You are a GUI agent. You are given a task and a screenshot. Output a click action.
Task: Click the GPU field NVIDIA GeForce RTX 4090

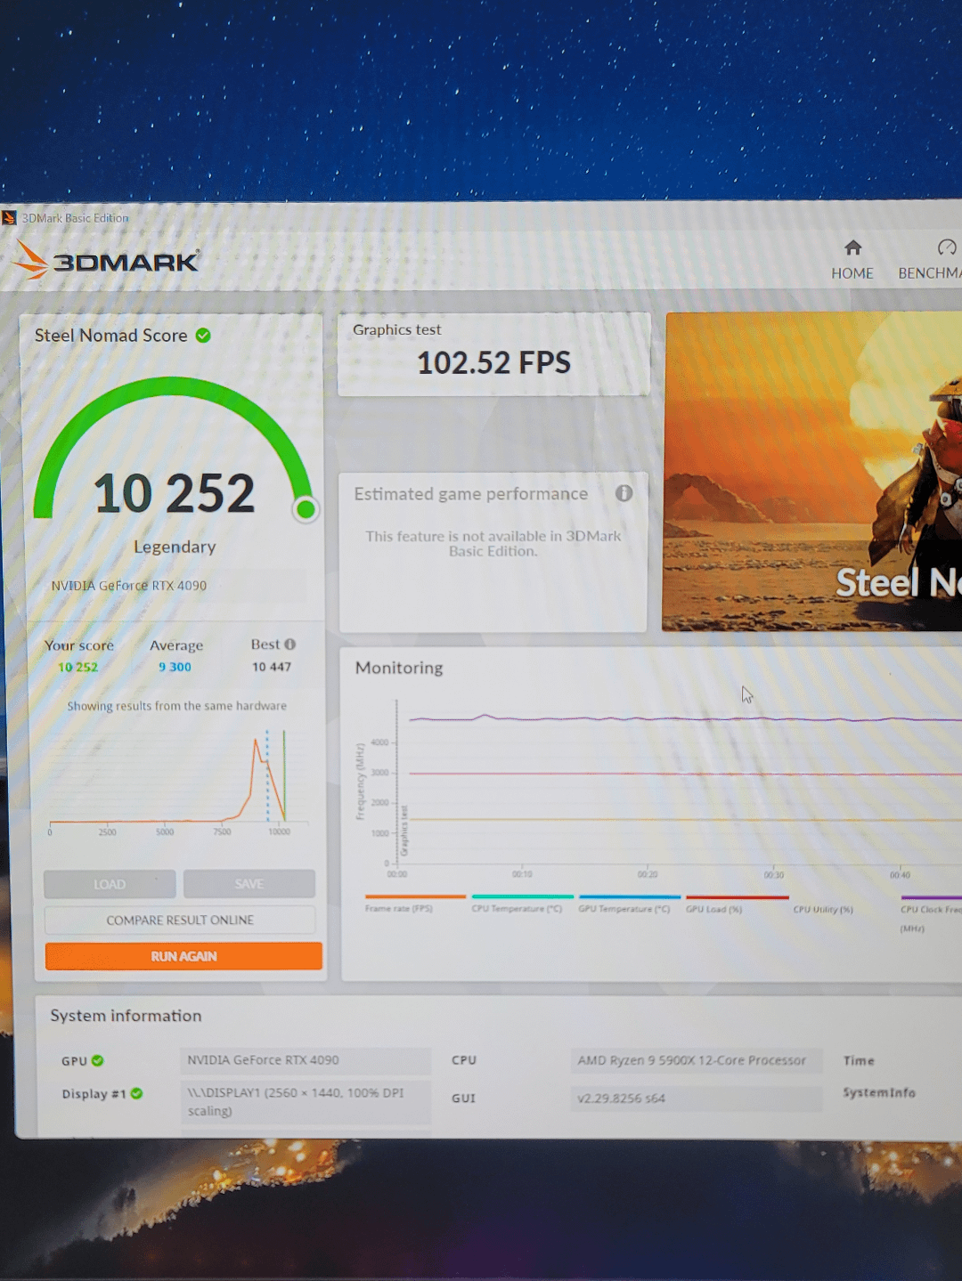(306, 1060)
